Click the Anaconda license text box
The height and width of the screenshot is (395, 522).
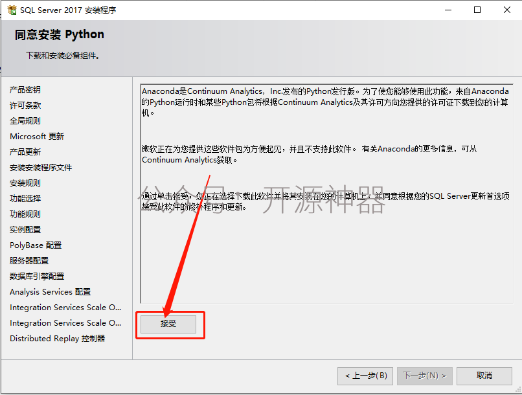326,194
